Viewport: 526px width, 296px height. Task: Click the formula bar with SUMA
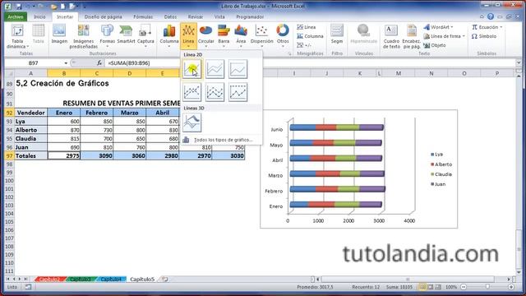311,62
